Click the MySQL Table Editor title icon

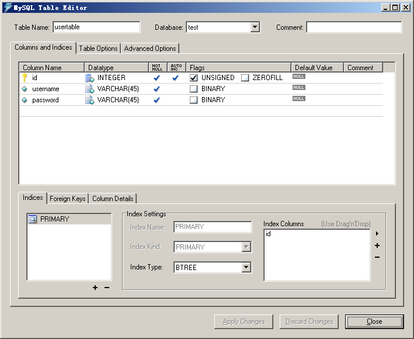point(8,8)
